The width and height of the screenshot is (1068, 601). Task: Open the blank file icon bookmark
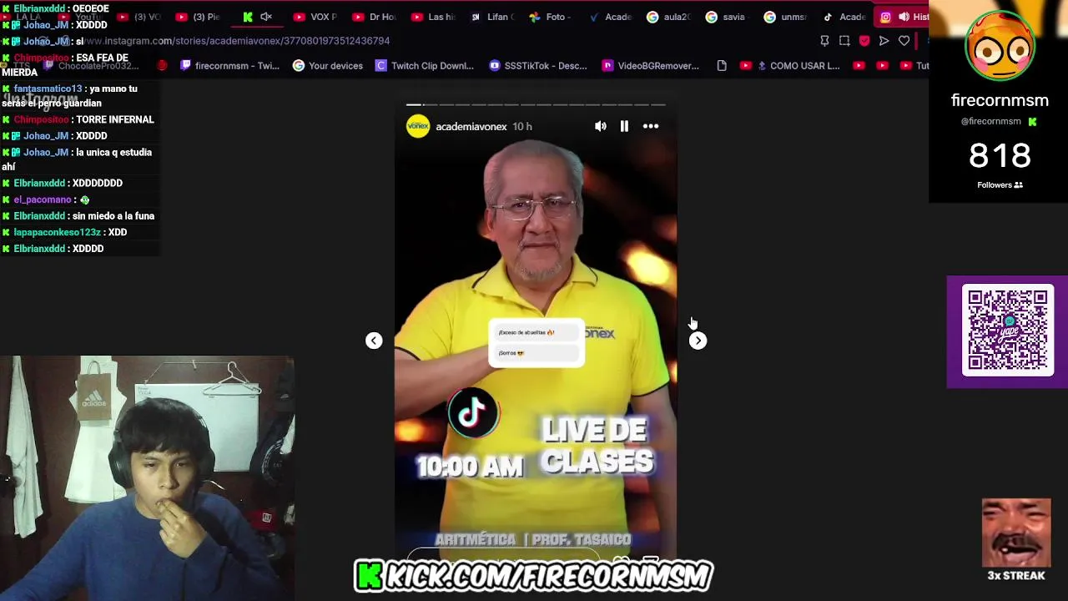[x=722, y=66]
